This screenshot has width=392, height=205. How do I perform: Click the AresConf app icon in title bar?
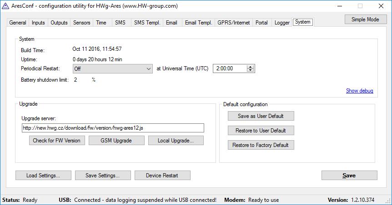(x=5, y=6)
